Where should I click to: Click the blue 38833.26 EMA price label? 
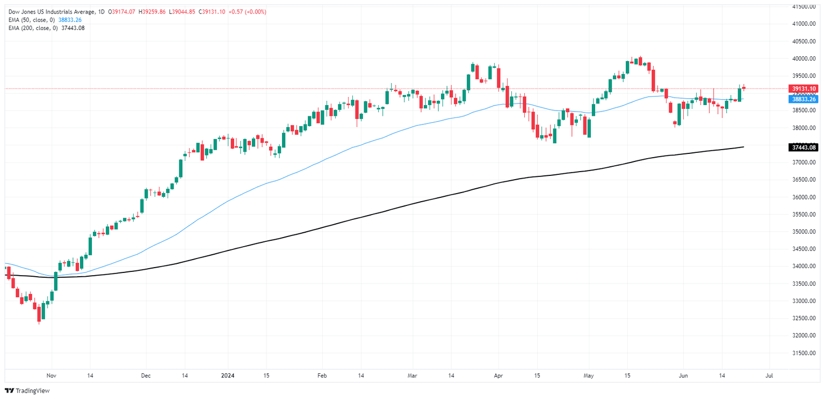click(804, 99)
